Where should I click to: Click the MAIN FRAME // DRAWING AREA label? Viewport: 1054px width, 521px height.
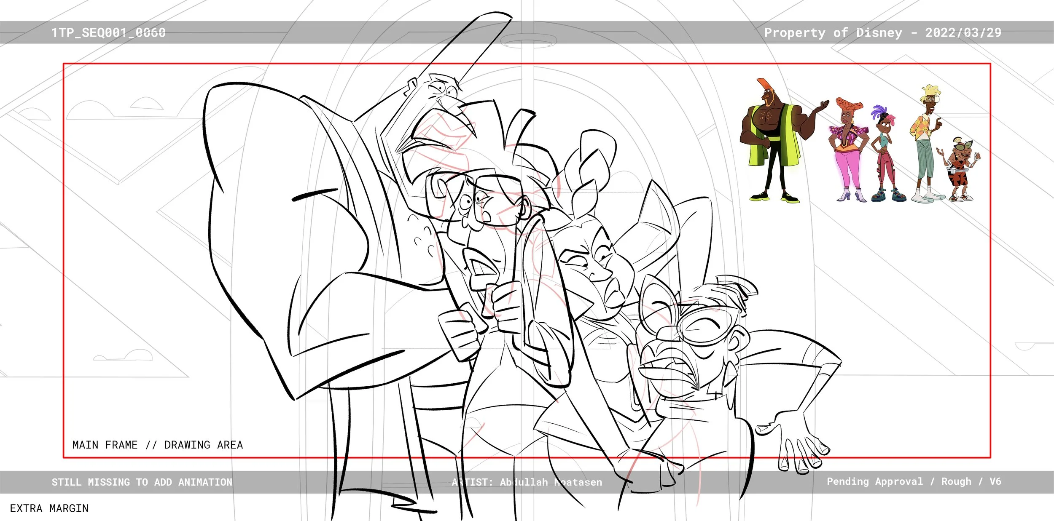click(x=158, y=445)
